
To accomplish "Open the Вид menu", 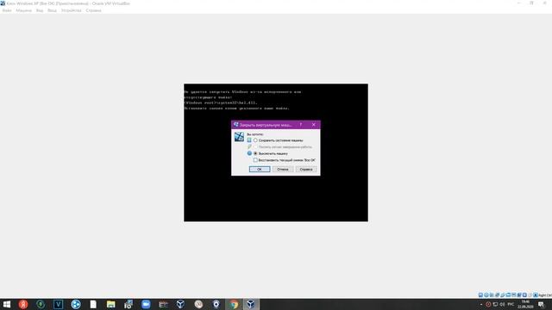I will click(40, 10).
